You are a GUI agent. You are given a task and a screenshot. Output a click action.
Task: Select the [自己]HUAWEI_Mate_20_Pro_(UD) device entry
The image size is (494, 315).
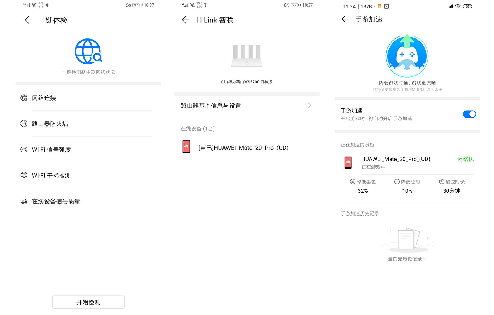[243, 148]
